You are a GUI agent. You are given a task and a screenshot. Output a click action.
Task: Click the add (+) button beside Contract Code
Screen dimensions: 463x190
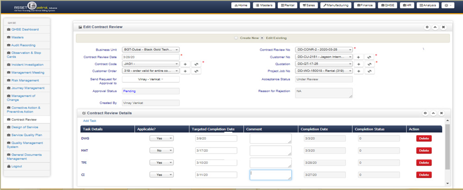pyautogui.click(x=185, y=64)
